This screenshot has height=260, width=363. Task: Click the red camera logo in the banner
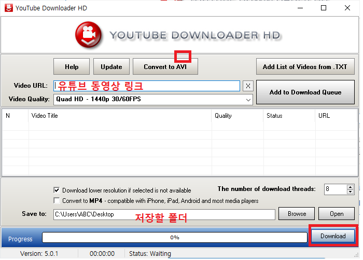coord(88,35)
